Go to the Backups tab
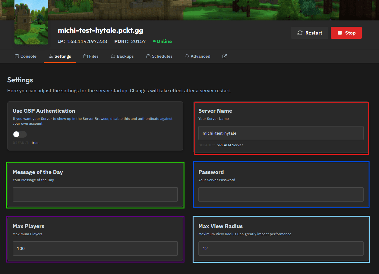Image resolution: width=379 pixels, height=274 pixels. click(122, 56)
